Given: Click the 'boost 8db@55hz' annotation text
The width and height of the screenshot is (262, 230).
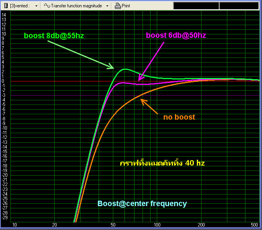Looking at the screenshot, I should pyautogui.click(x=54, y=36).
